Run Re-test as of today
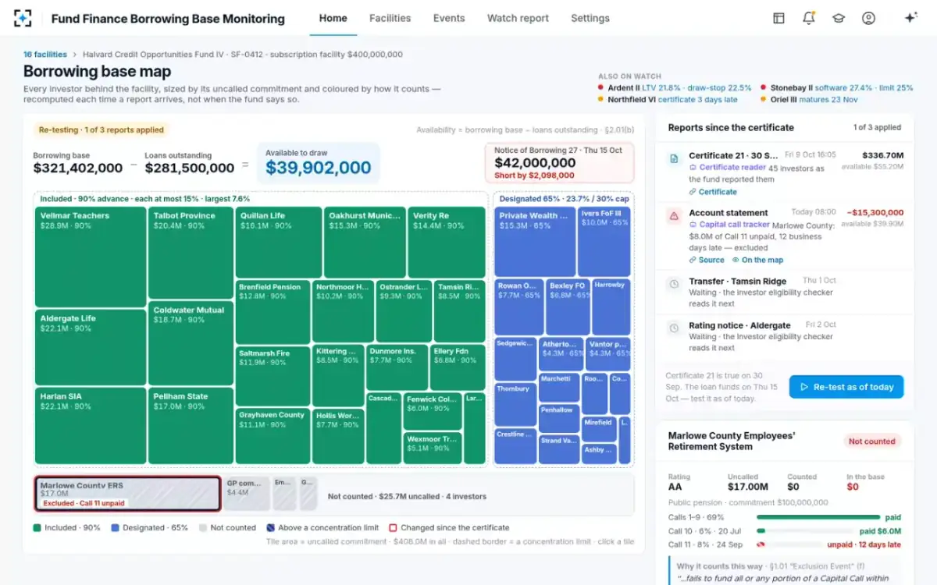 pos(846,387)
